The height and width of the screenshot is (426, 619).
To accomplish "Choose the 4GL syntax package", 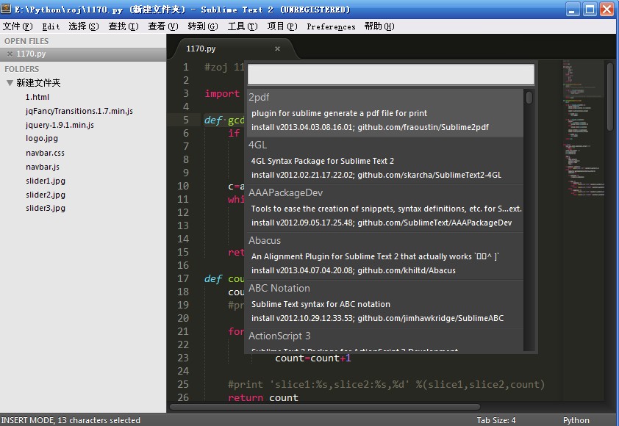I will tap(385, 161).
